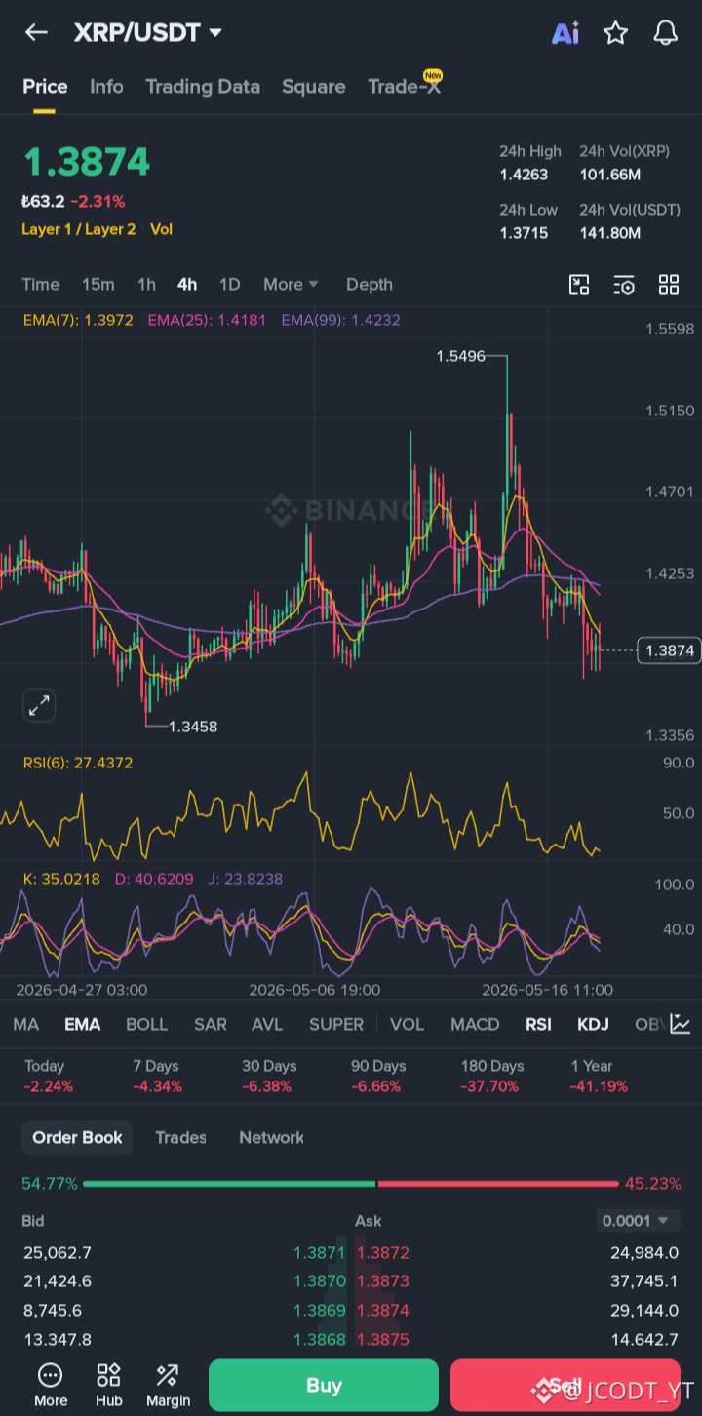The width and height of the screenshot is (702, 1416).
Task: Select bid price 1.3869
Action: (x=320, y=1311)
